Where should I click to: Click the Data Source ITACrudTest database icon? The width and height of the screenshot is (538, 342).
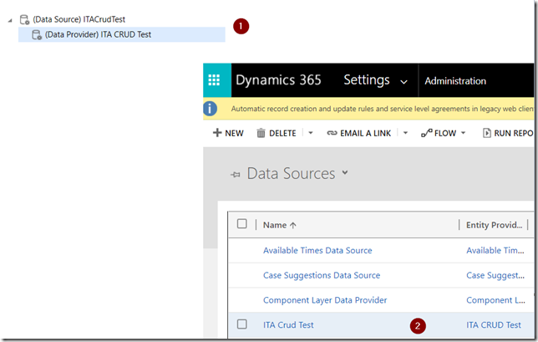tap(24, 19)
